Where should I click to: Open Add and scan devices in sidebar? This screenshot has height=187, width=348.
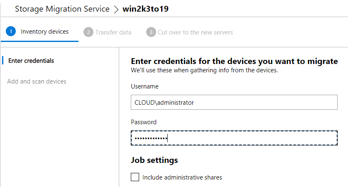[37, 81]
